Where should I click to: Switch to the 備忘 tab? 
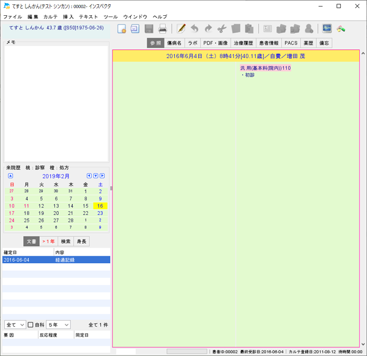[x=324, y=43]
